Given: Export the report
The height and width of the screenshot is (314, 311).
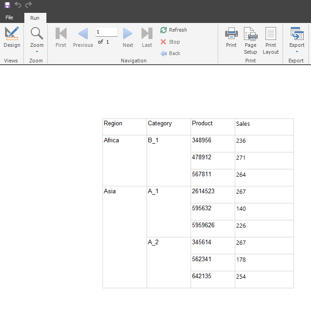Looking at the screenshot, I should 297,37.
